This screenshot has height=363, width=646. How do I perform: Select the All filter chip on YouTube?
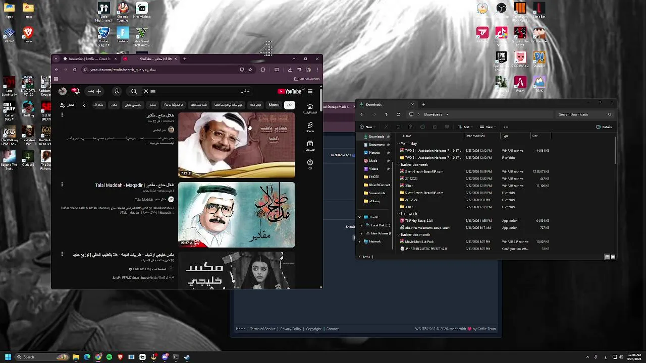point(289,105)
